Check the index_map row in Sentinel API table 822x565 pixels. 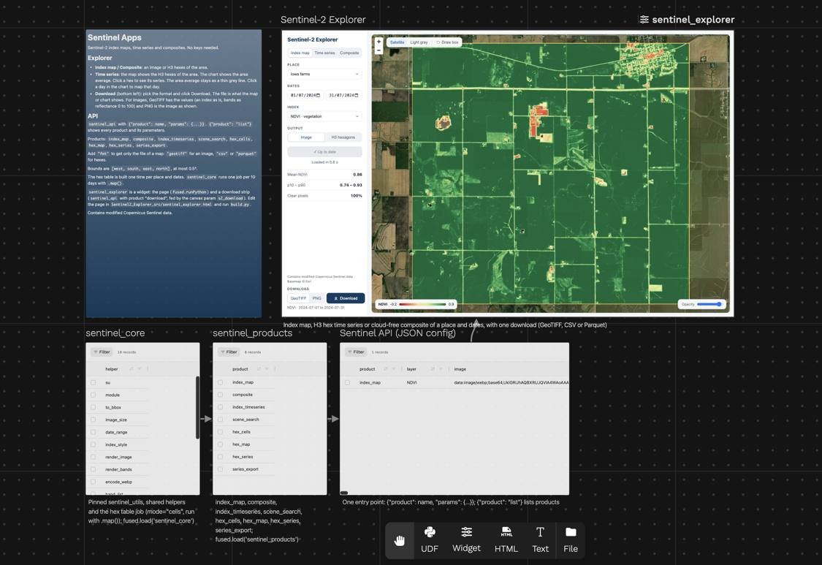click(x=347, y=382)
